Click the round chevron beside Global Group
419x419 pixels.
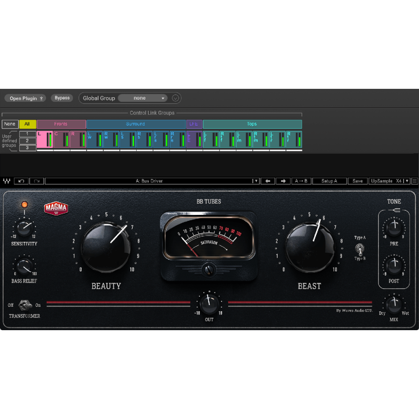176,98
